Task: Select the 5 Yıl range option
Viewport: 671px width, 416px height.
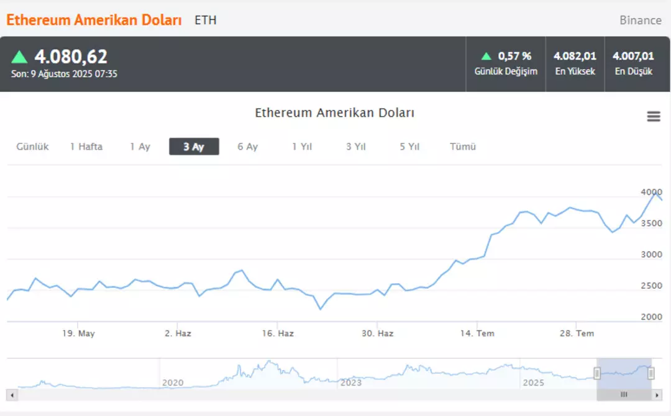Action: click(409, 147)
